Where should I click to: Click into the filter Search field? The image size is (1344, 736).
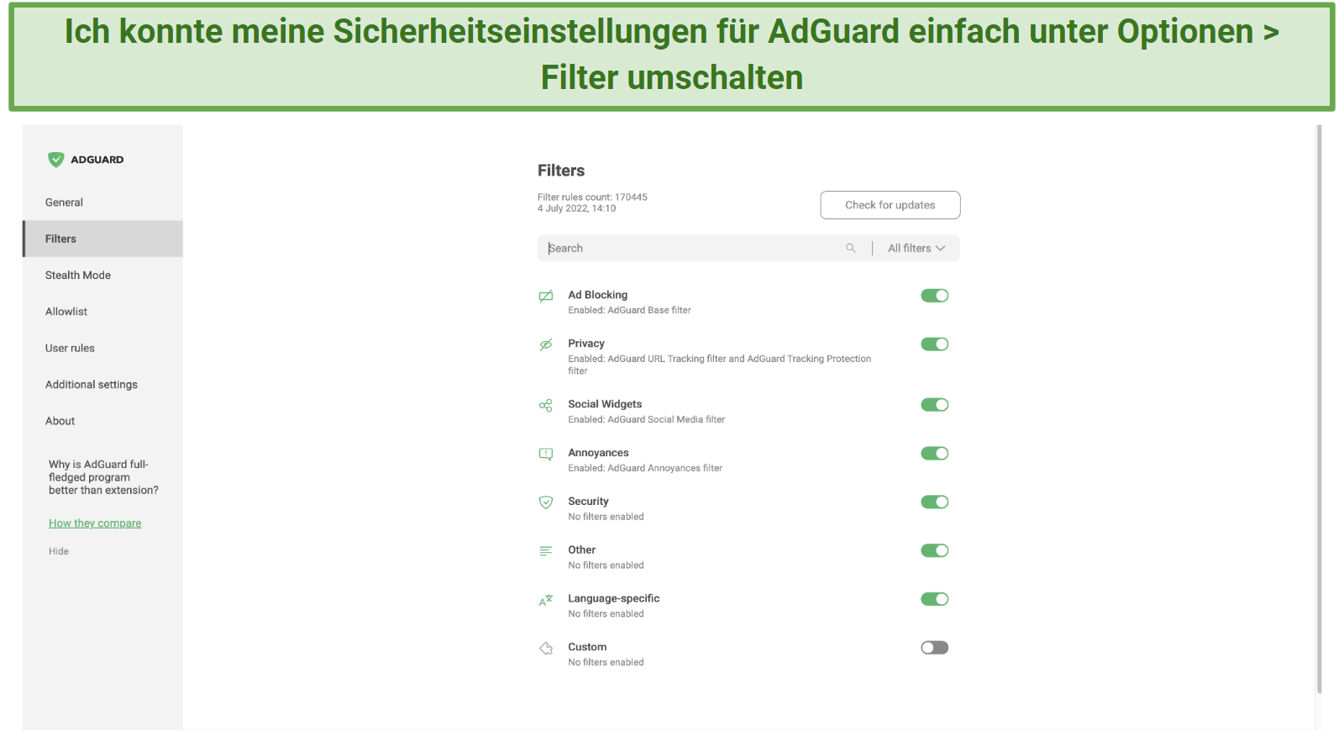[x=693, y=248]
